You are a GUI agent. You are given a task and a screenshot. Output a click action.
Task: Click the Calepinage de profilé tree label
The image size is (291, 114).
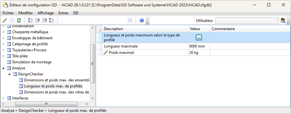pyautogui.click(x=30, y=44)
